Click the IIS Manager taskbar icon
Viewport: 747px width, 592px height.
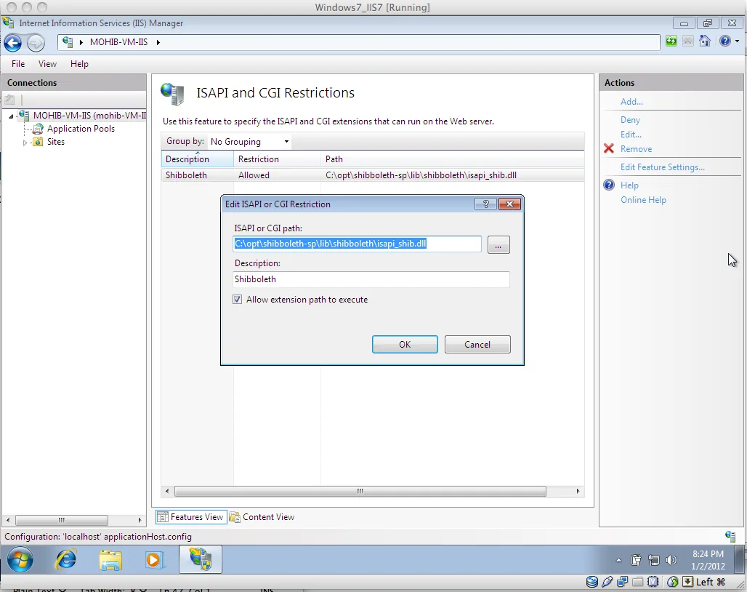tap(201, 559)
